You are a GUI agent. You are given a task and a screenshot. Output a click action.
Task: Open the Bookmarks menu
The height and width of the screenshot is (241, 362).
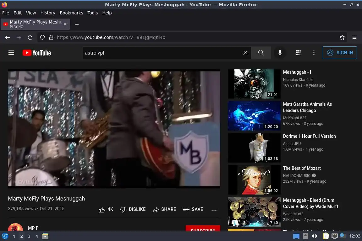tap(71, 13)
